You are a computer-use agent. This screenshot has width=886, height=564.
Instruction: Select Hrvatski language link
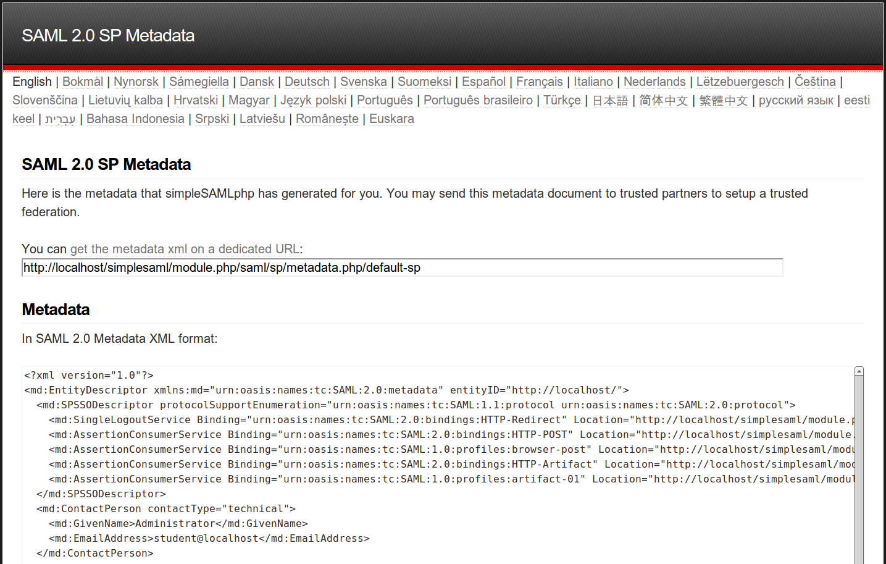click(196, 100)
